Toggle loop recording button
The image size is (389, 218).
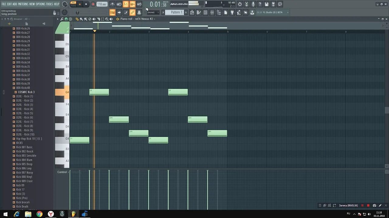tap(139, 4)
